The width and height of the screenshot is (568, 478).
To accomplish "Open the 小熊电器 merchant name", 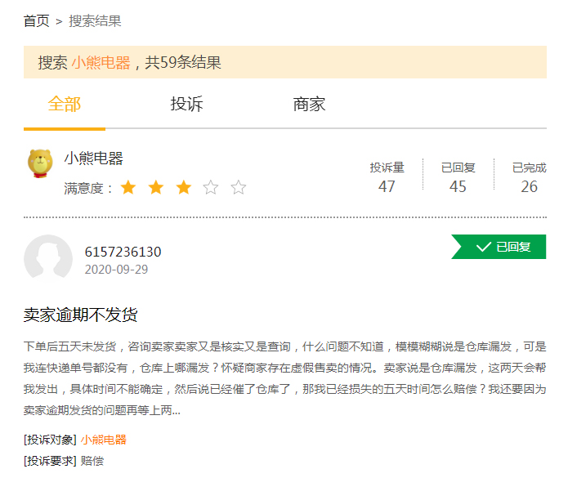I will 94,159.
